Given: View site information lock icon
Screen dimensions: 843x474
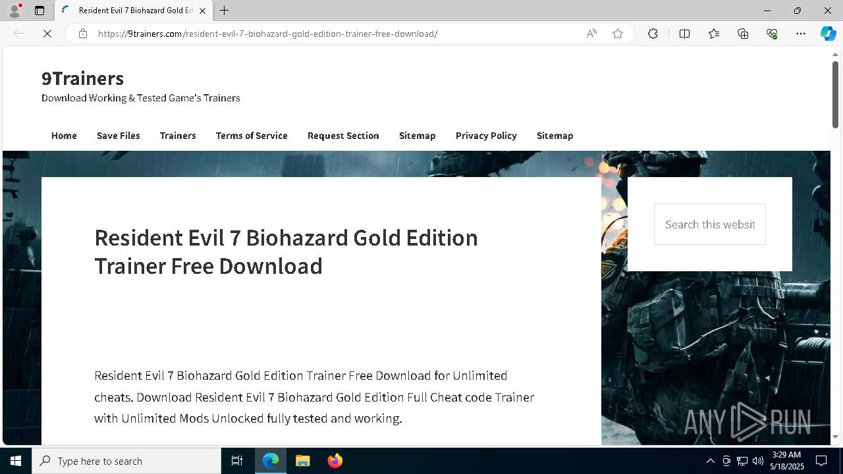Looking at the screenshot, I should 82,34.
